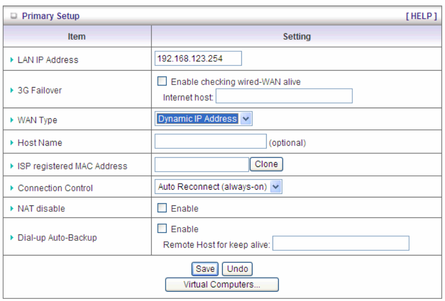The height and width of the screenshot is (301, 445).
Task: Click the Undo button
Action: click(x=237, y=269)
